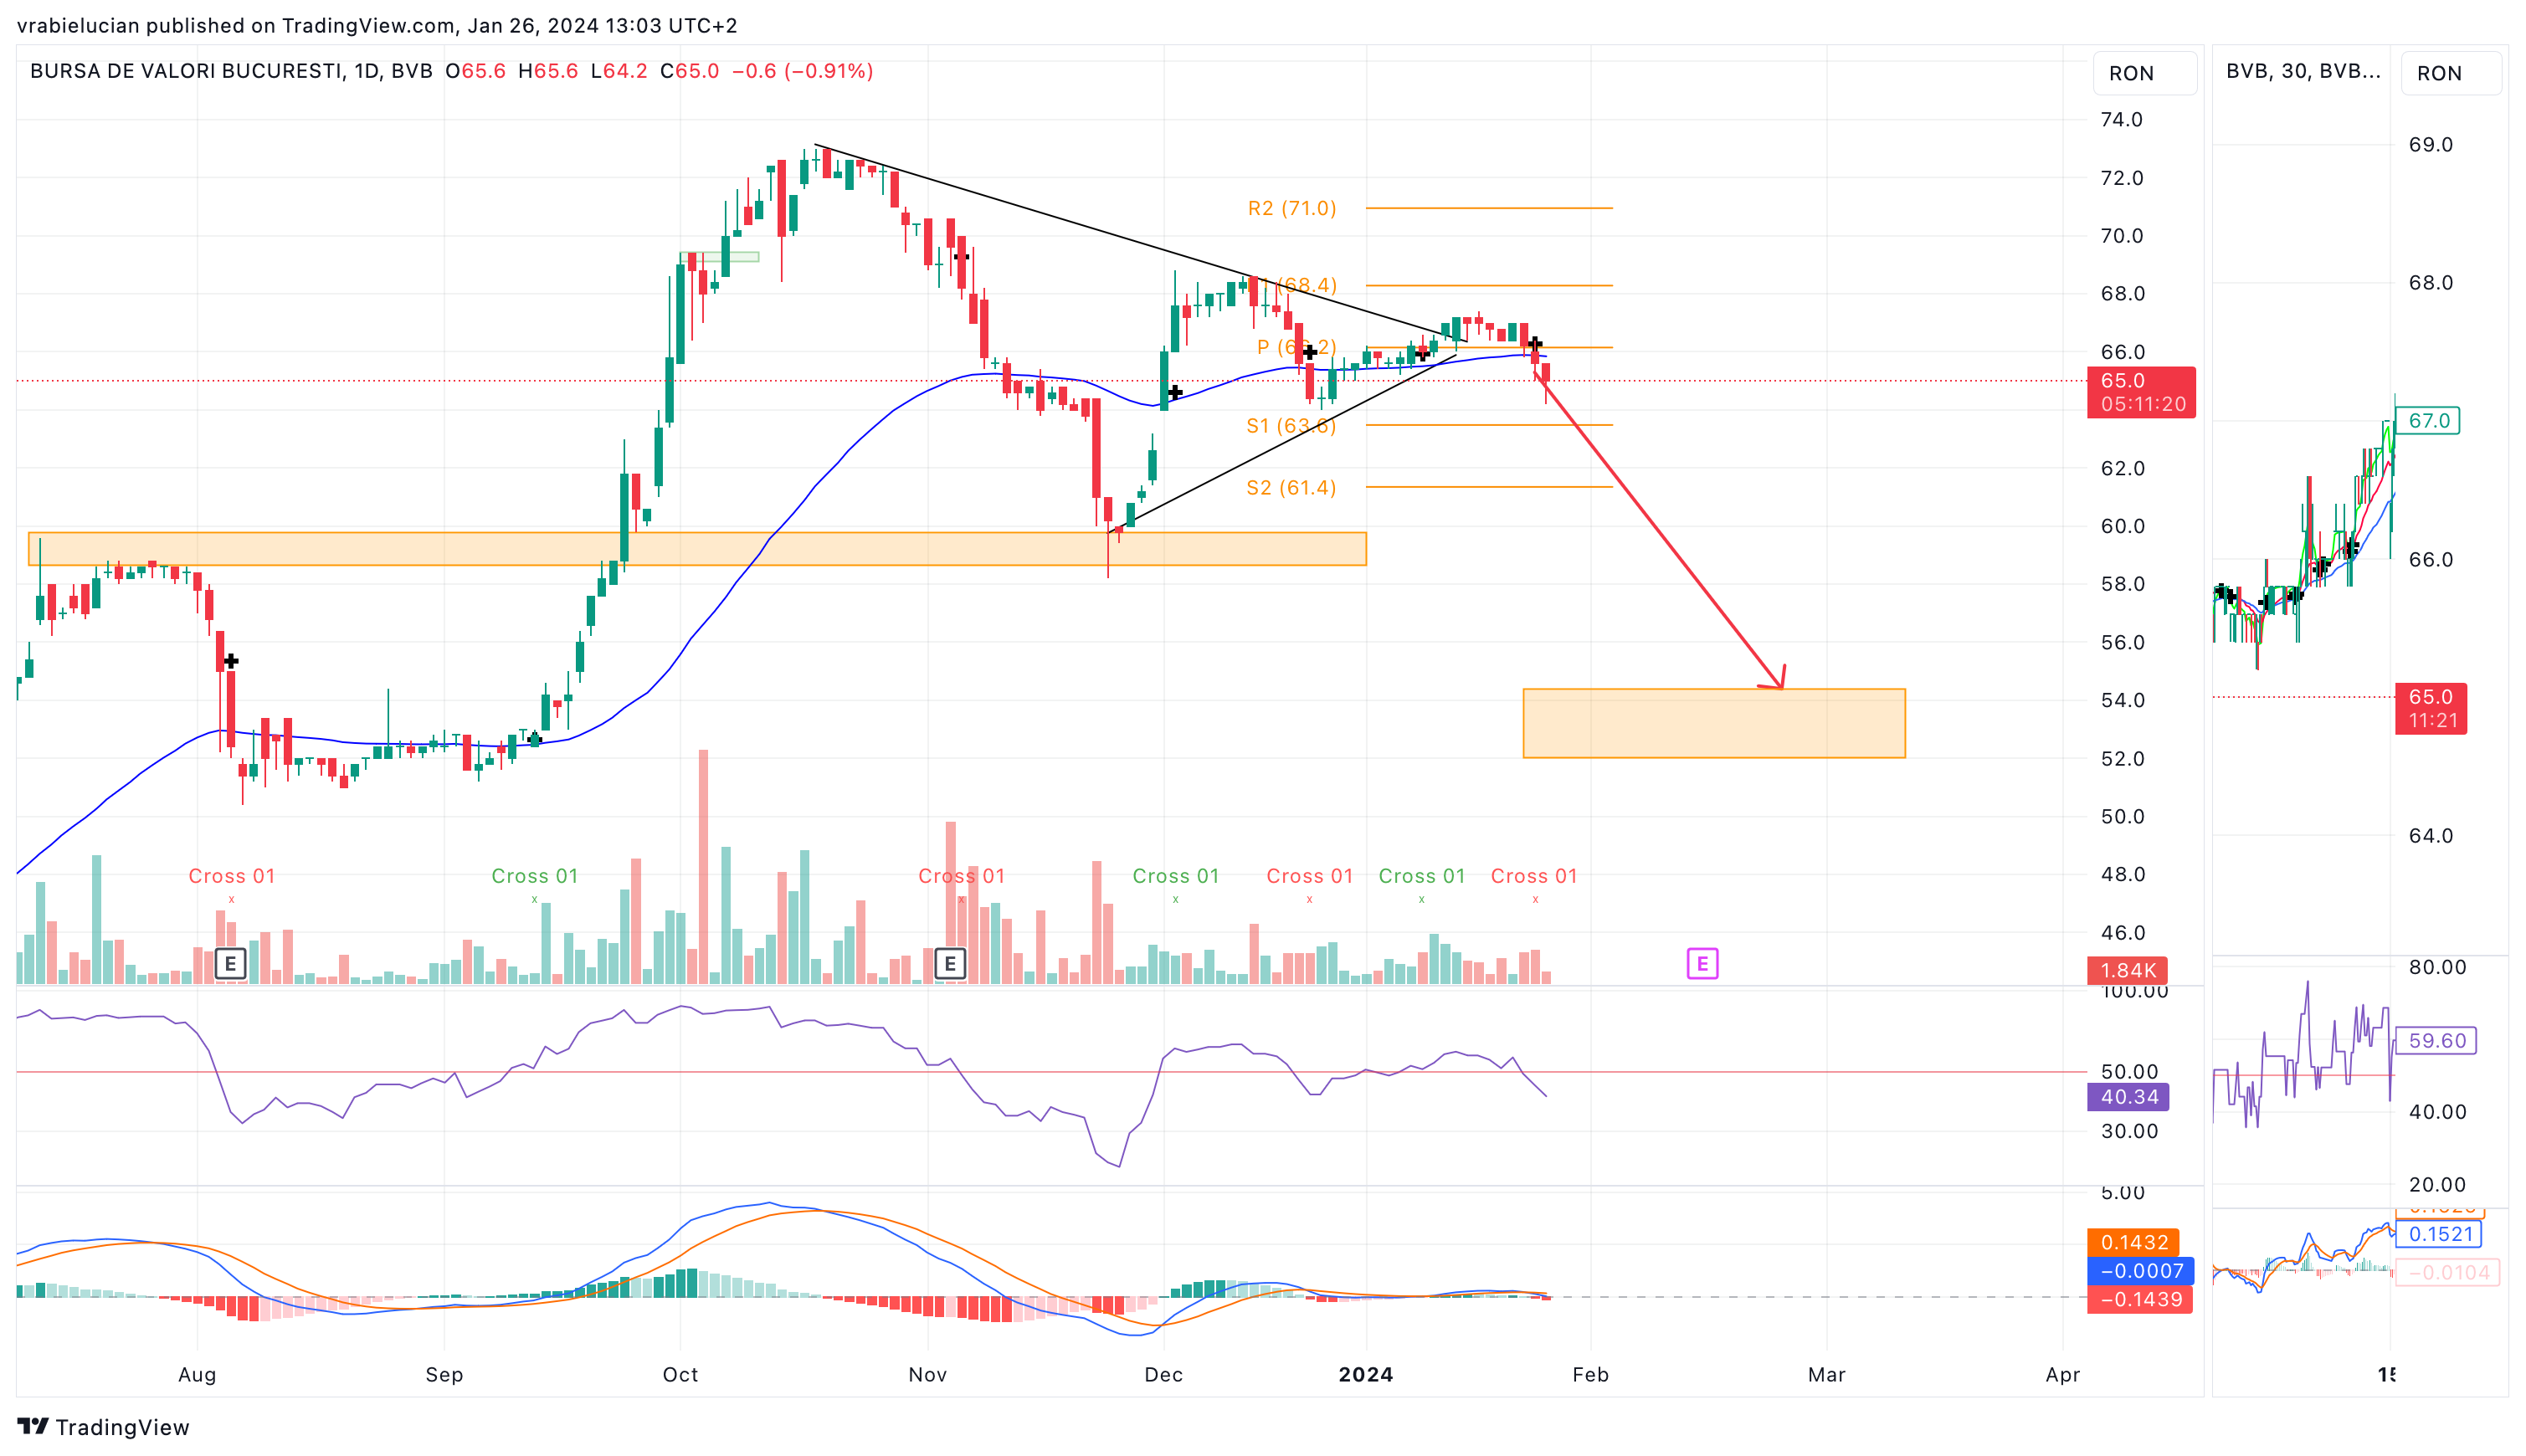Click the 30.00 level label on the RSI scale
The width and height of the screenshot is (2526, 1456).
coord(2130,1131)
